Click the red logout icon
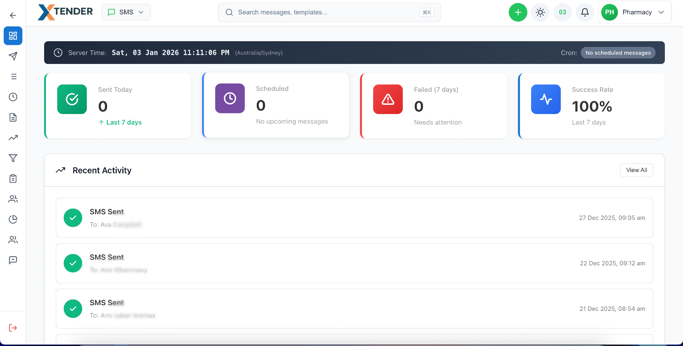Viewport: 683px width, 346px height. point(13,328)
